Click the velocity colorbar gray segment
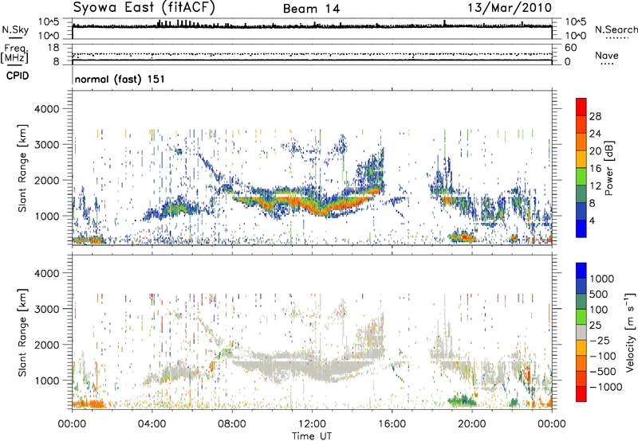Viewport: 638px width, 441px height. point(581,332)
